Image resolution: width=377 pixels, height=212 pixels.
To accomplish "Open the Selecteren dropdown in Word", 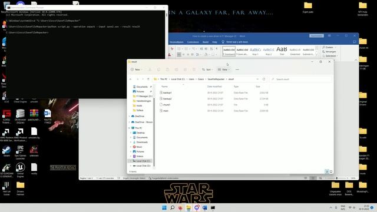I will click(330, 56).
